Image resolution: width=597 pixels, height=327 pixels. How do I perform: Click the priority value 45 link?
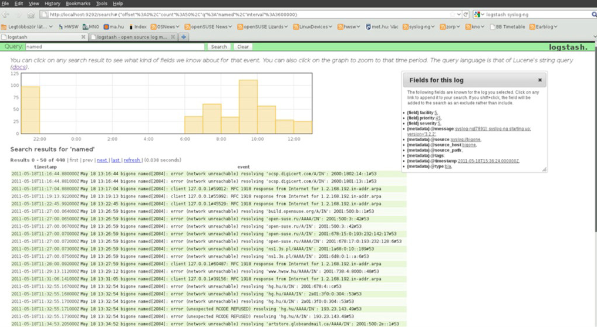click(x=438, y=118)
